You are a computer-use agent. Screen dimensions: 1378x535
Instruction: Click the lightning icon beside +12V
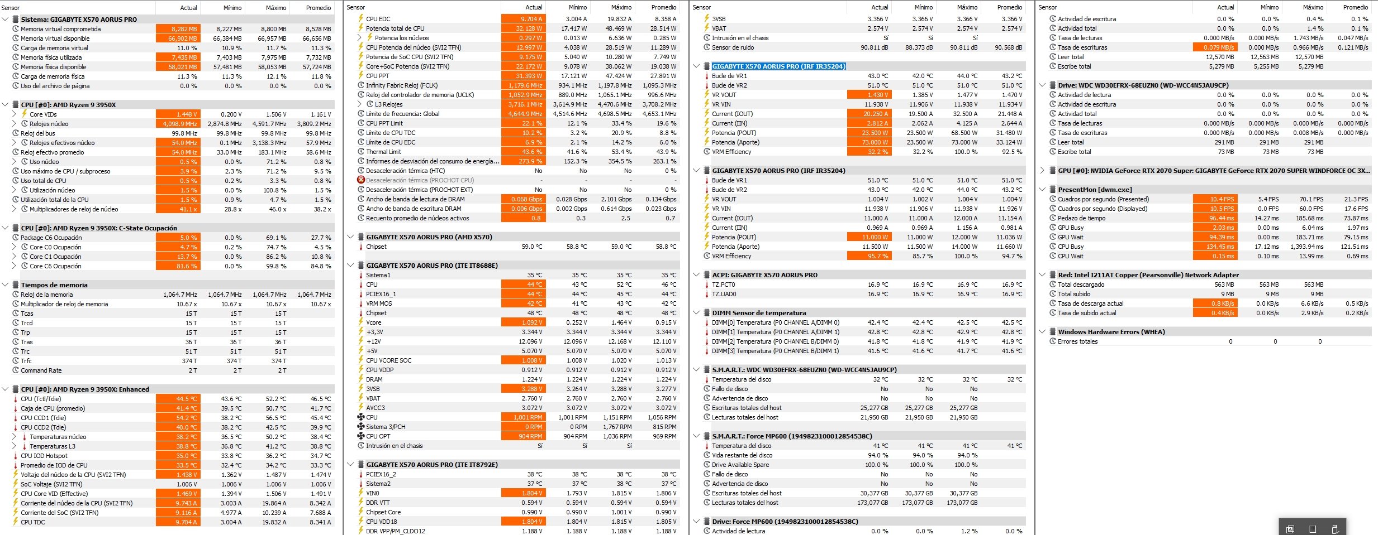[x=361, y=341]
